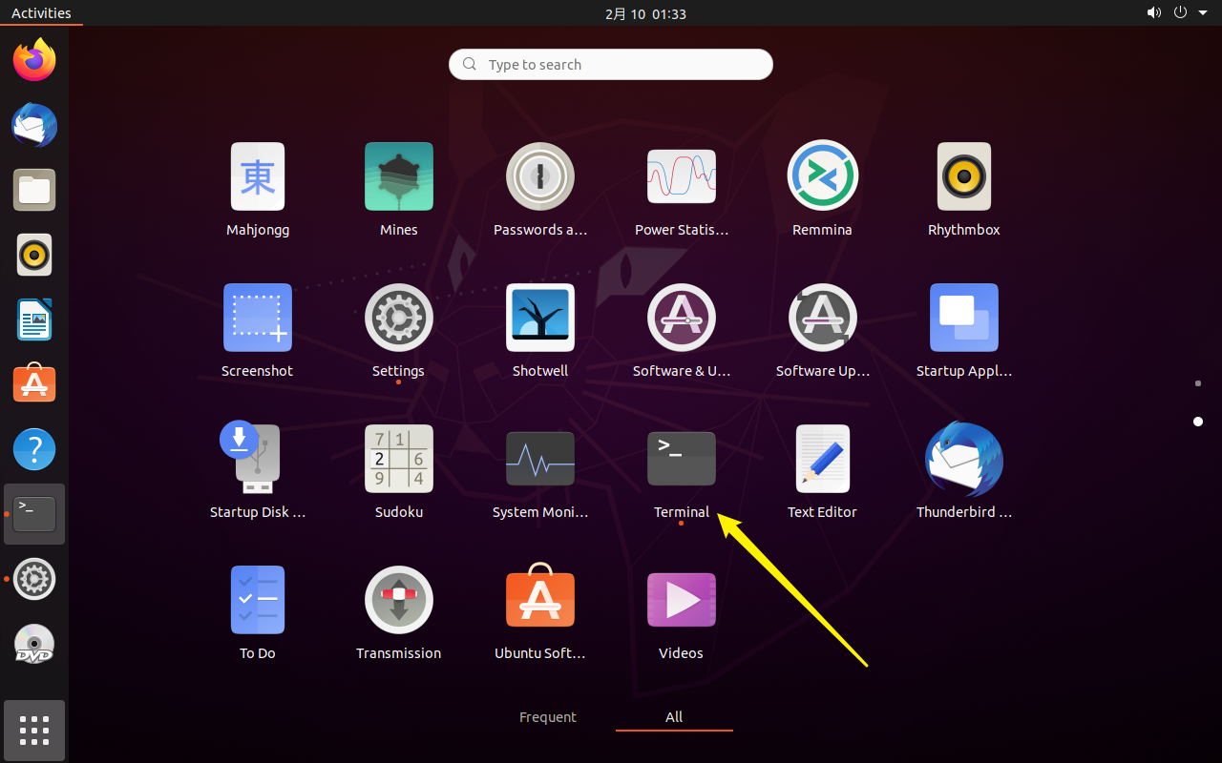
Task: Launch the Mines game
Action: [398, 176]
